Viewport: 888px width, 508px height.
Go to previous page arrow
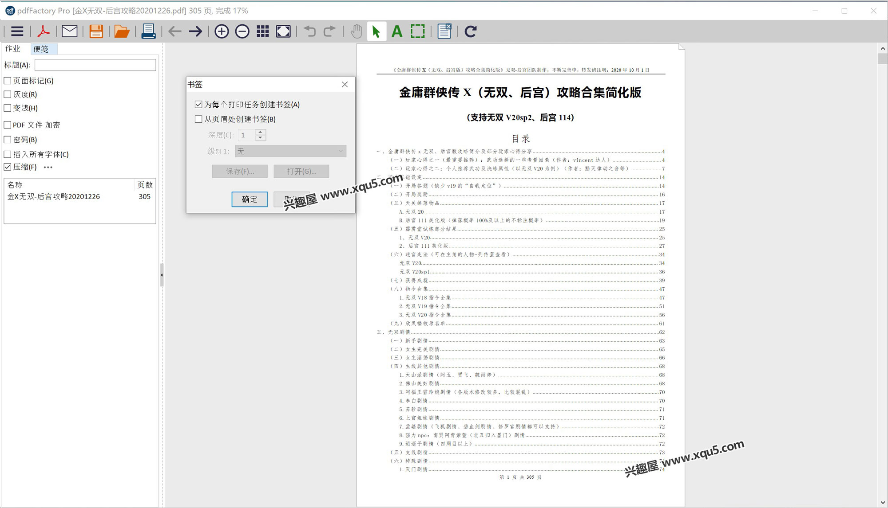point(175,31)
